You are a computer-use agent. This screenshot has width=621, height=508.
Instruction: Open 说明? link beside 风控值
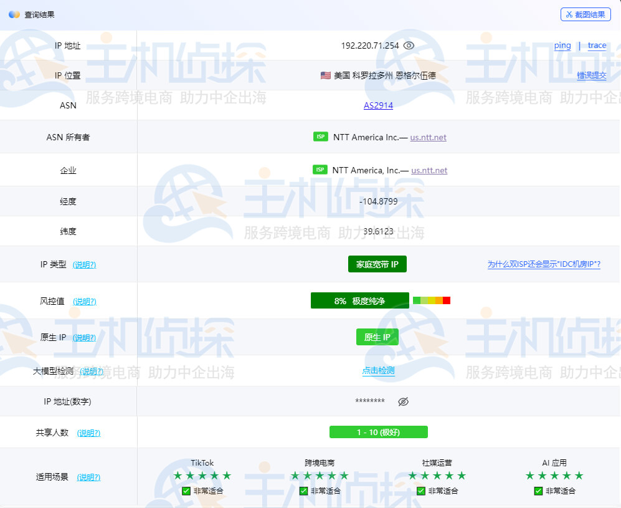tap(85, 302)
